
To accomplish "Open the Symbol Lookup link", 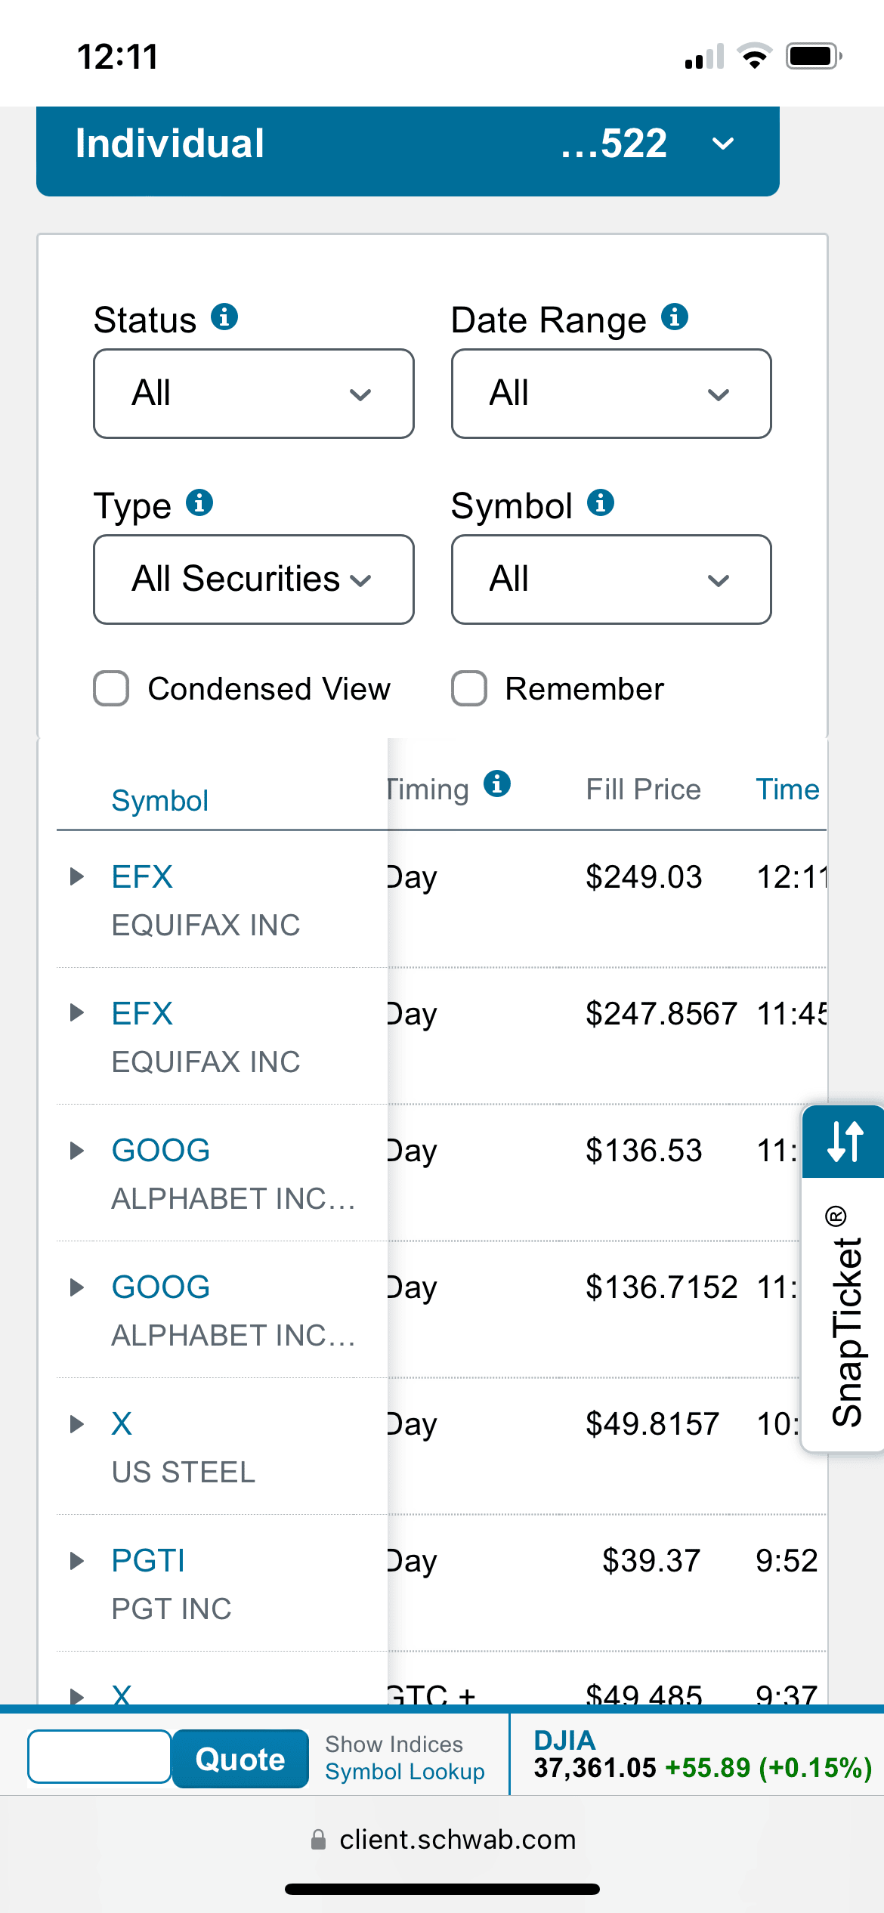I will coord(404,1772).
